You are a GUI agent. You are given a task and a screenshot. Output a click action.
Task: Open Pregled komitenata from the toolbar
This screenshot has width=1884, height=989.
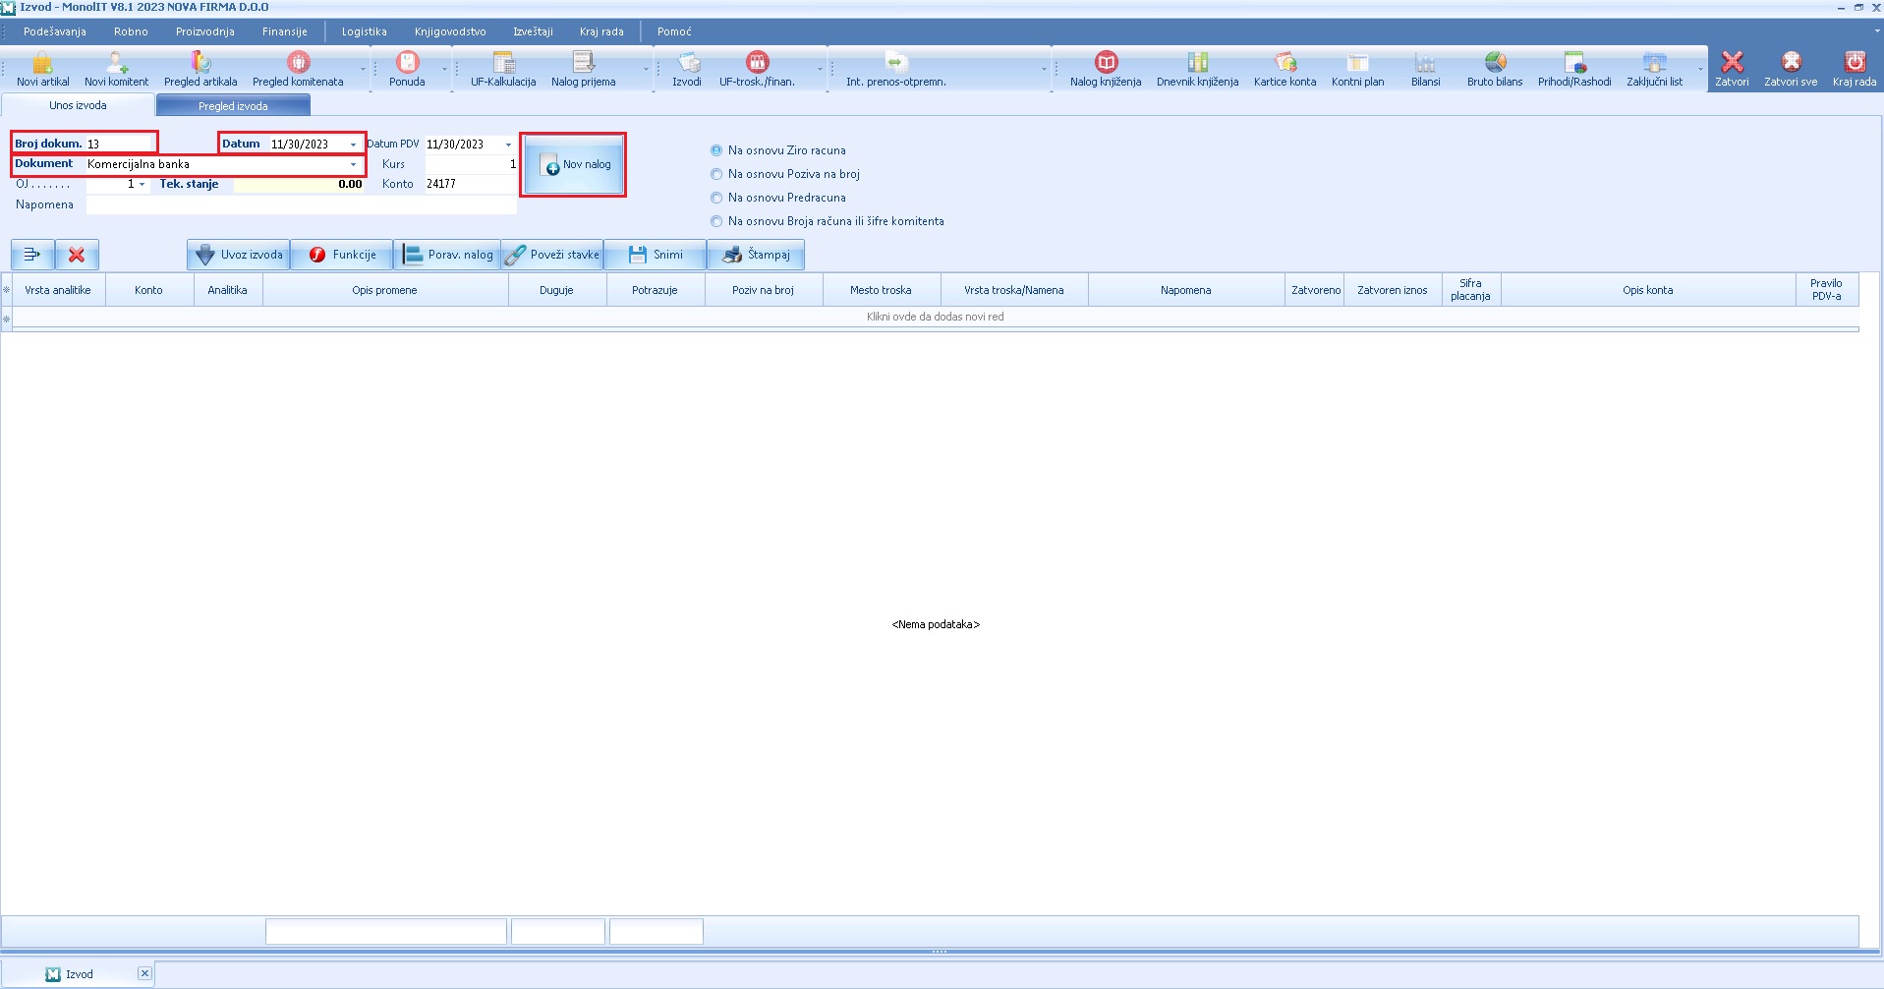tap(298, 69)
